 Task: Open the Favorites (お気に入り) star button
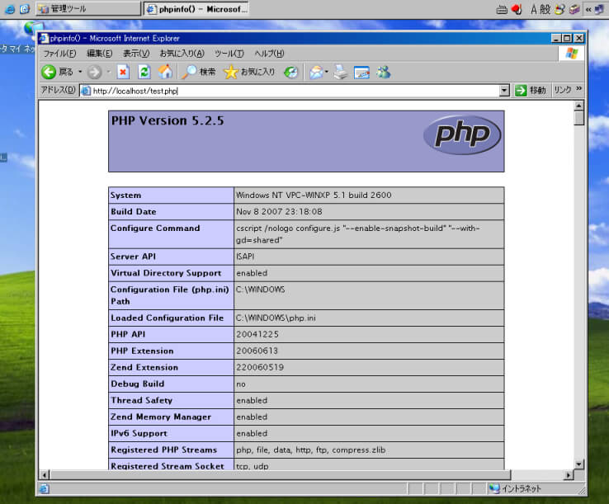[x=249, y=72]
